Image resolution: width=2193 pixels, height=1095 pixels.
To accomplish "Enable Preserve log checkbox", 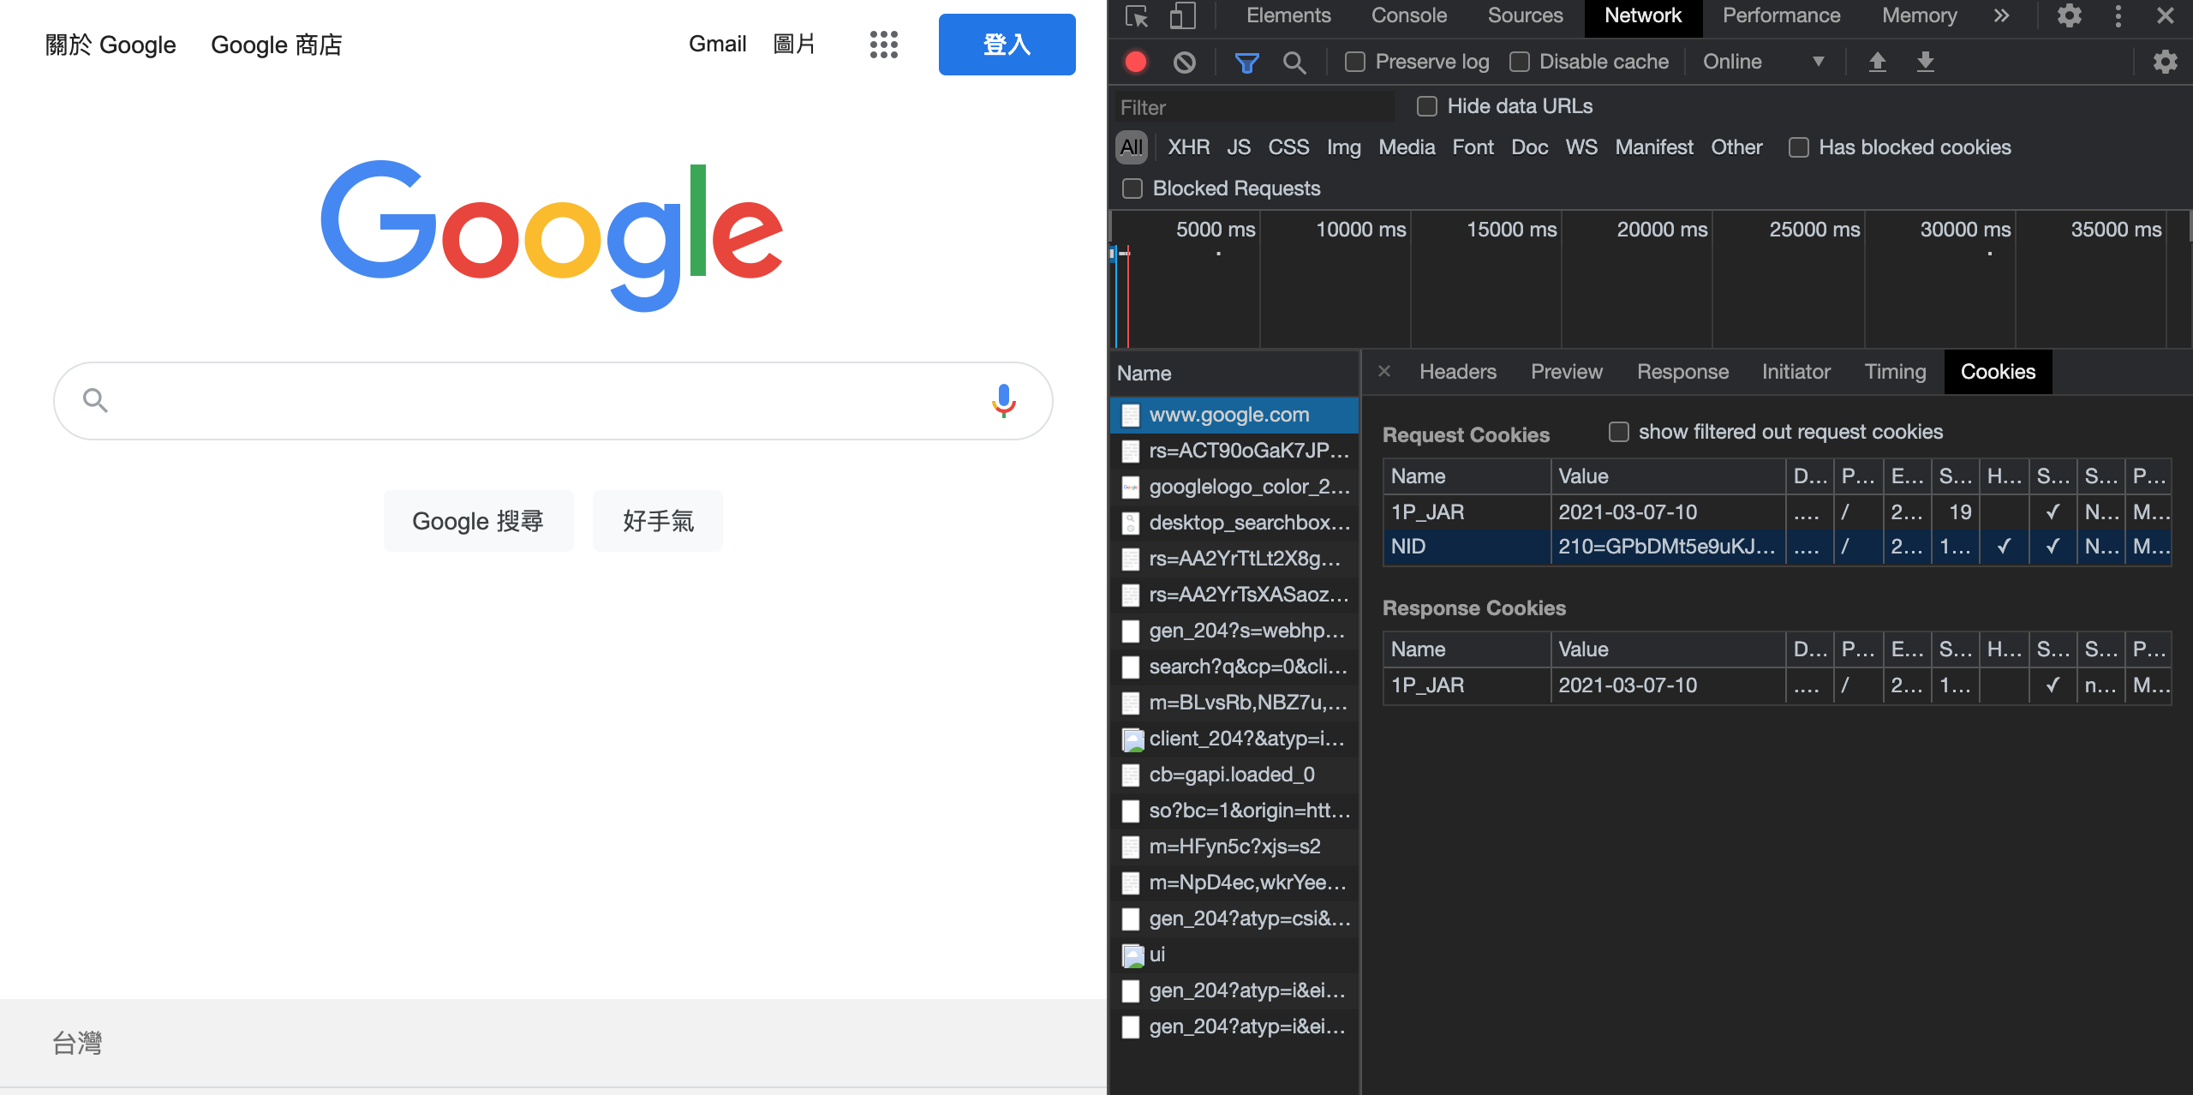I will (1355, 62).
